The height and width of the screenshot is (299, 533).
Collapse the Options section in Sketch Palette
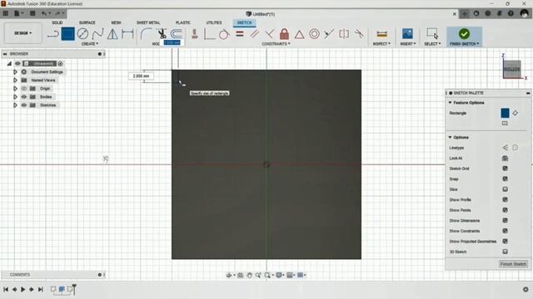[450, 137]
